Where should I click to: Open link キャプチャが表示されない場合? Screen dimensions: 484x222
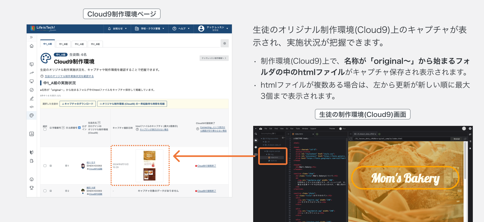(154, 130)
